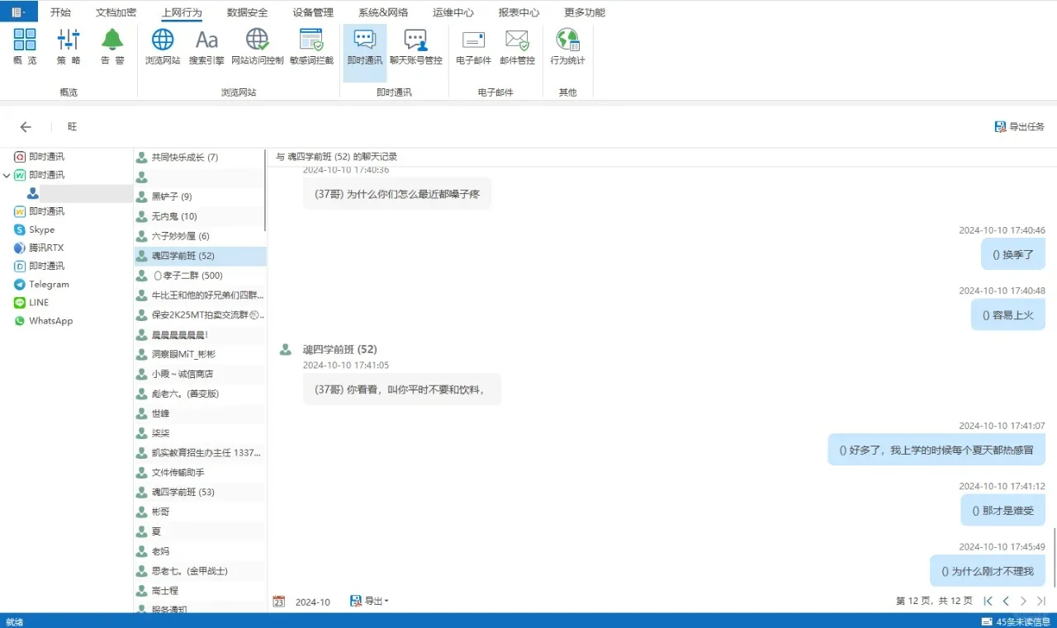1057x628 pixels.
Task: Open the 策略 policy settings
Action: pyautogui.click(x=69, y=47)
